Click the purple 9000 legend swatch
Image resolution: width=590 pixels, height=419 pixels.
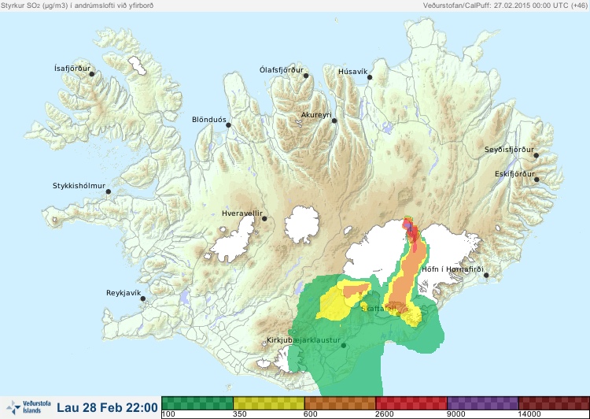482,403
